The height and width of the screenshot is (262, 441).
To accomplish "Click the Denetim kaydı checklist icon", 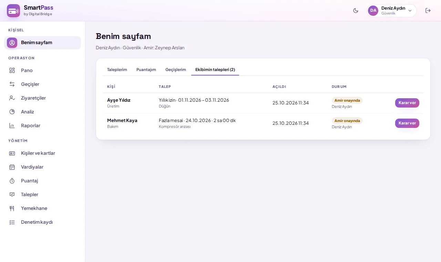I will 12,222.
